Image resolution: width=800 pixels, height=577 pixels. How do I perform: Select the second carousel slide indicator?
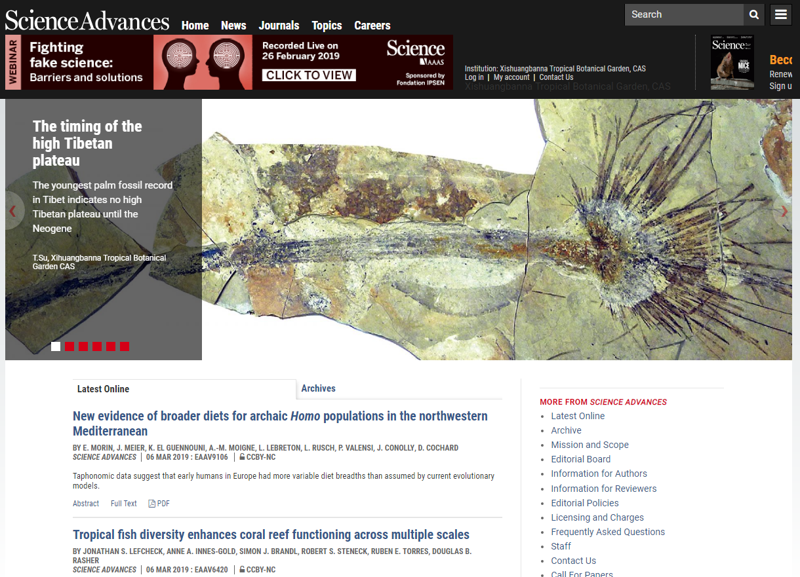70,346
